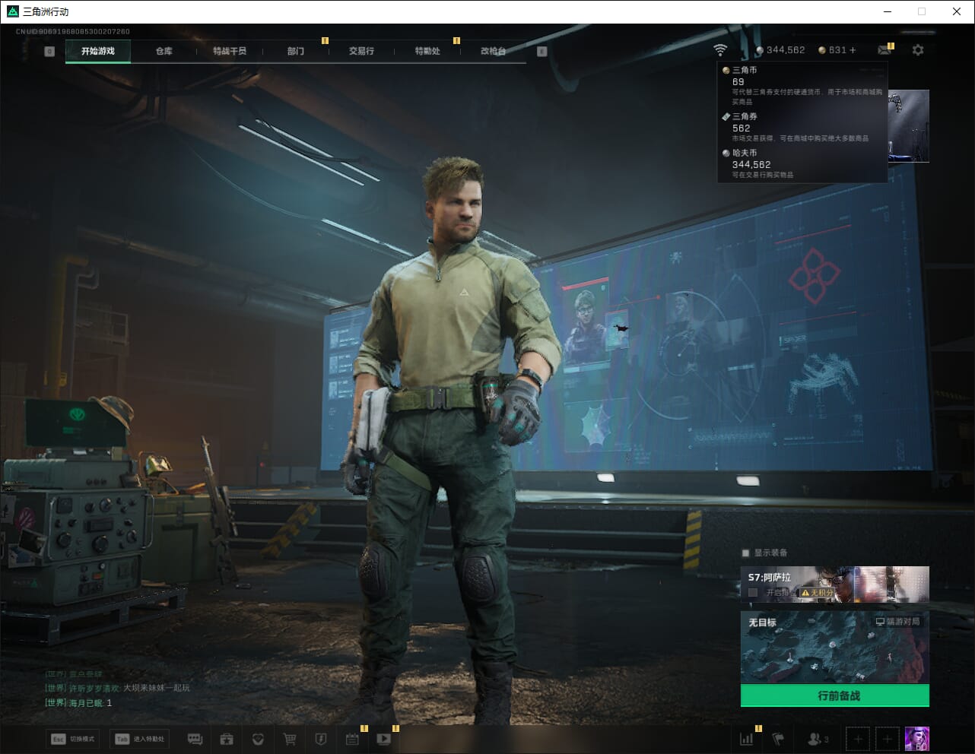
Task: Open the player avatar portrait
Action: (x=916, y=739)
